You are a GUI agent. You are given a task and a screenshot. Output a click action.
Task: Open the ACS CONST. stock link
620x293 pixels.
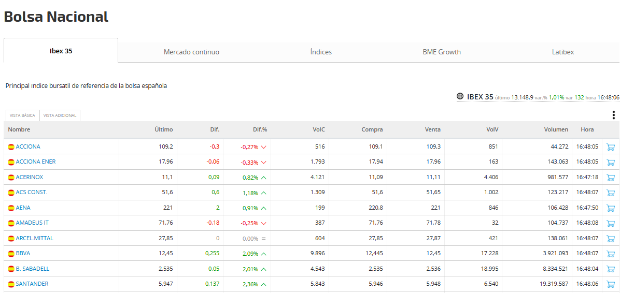(31, 192)
